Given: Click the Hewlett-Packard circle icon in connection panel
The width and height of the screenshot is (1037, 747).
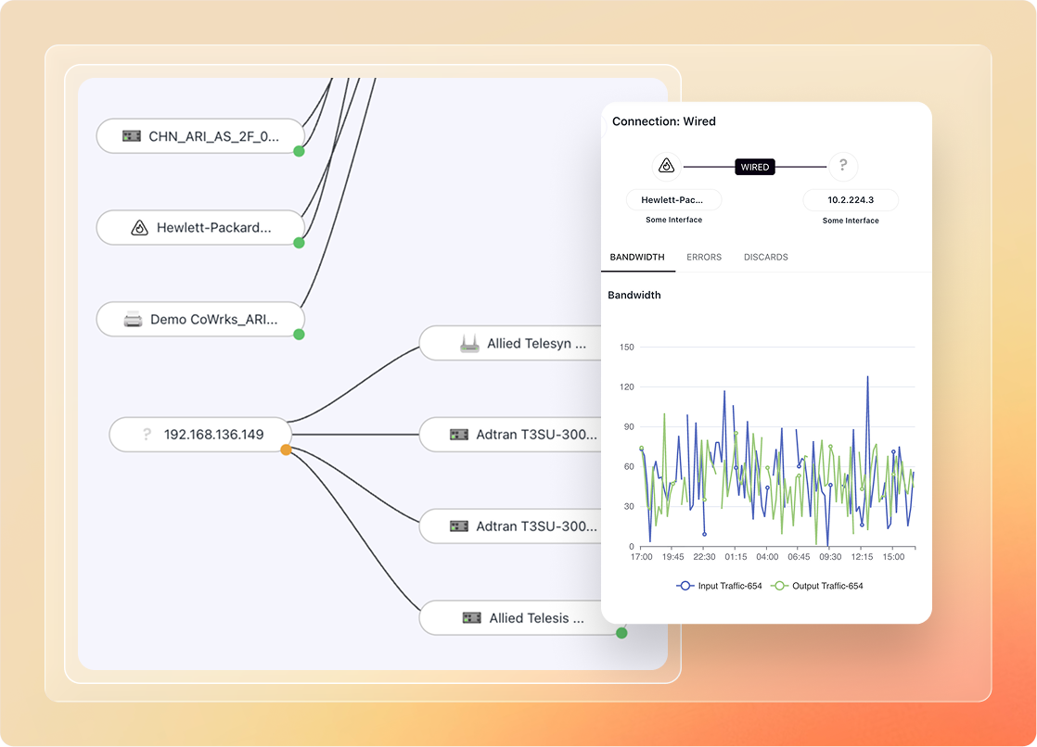Looking at the screenshot, I should tap(665, 167).
